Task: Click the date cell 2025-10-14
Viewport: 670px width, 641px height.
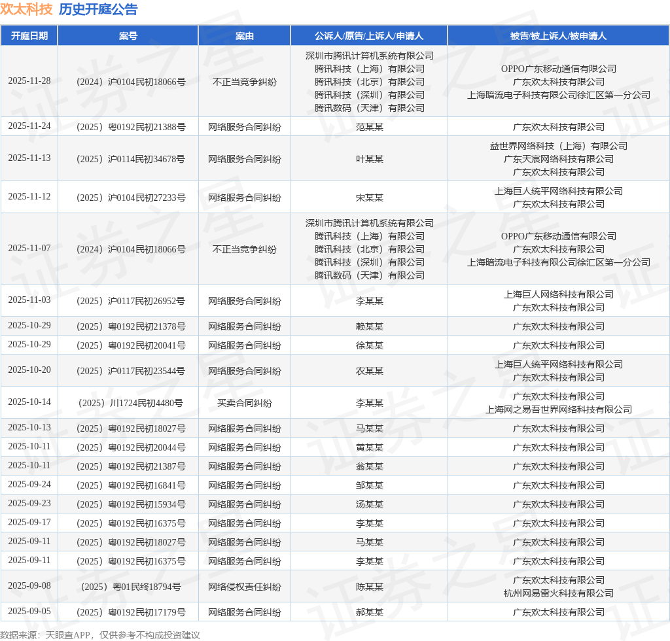Action: click(29, 402)
